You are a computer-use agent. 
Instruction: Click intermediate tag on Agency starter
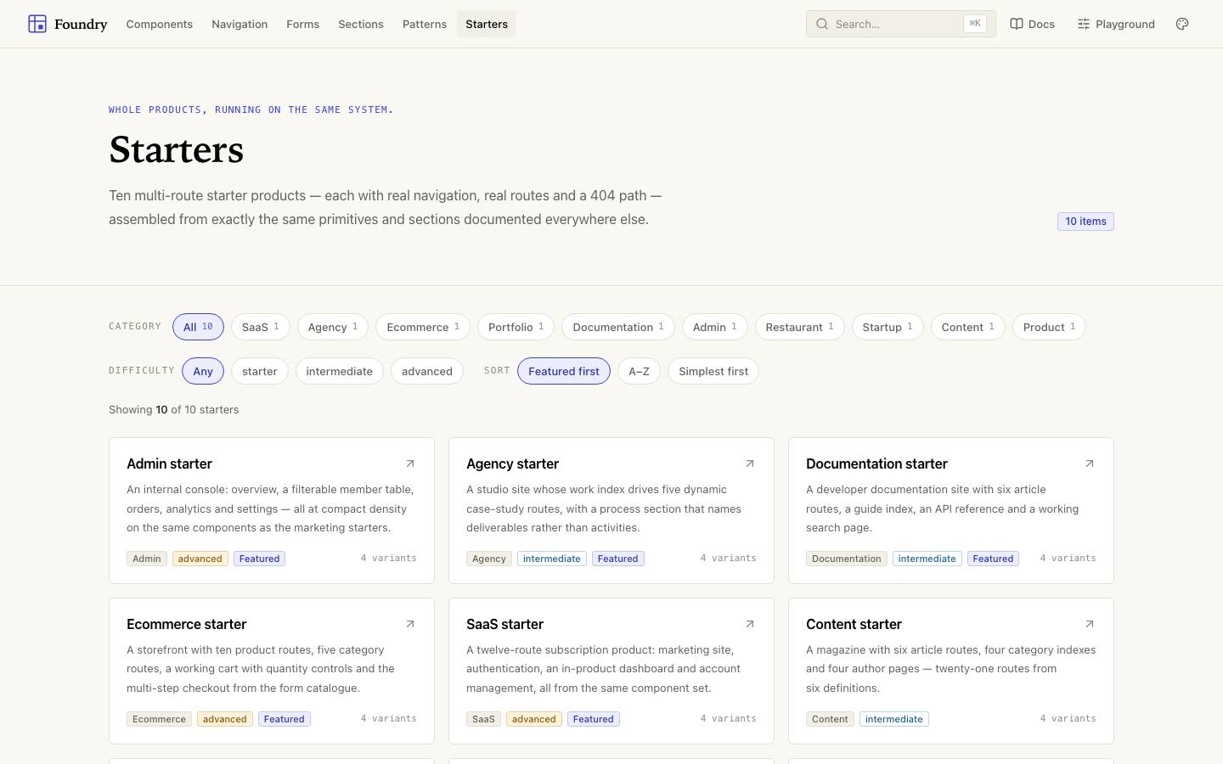(x=552, y=559)
